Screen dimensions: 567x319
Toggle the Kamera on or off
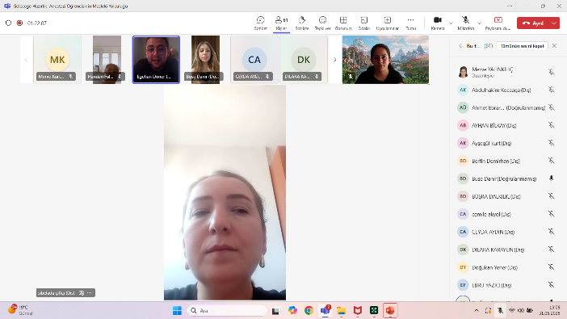point(438,23)
